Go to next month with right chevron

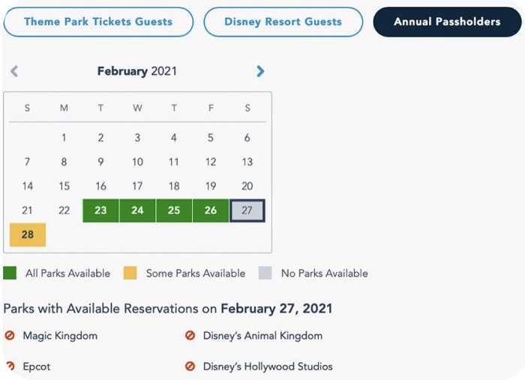pos(260,71)
